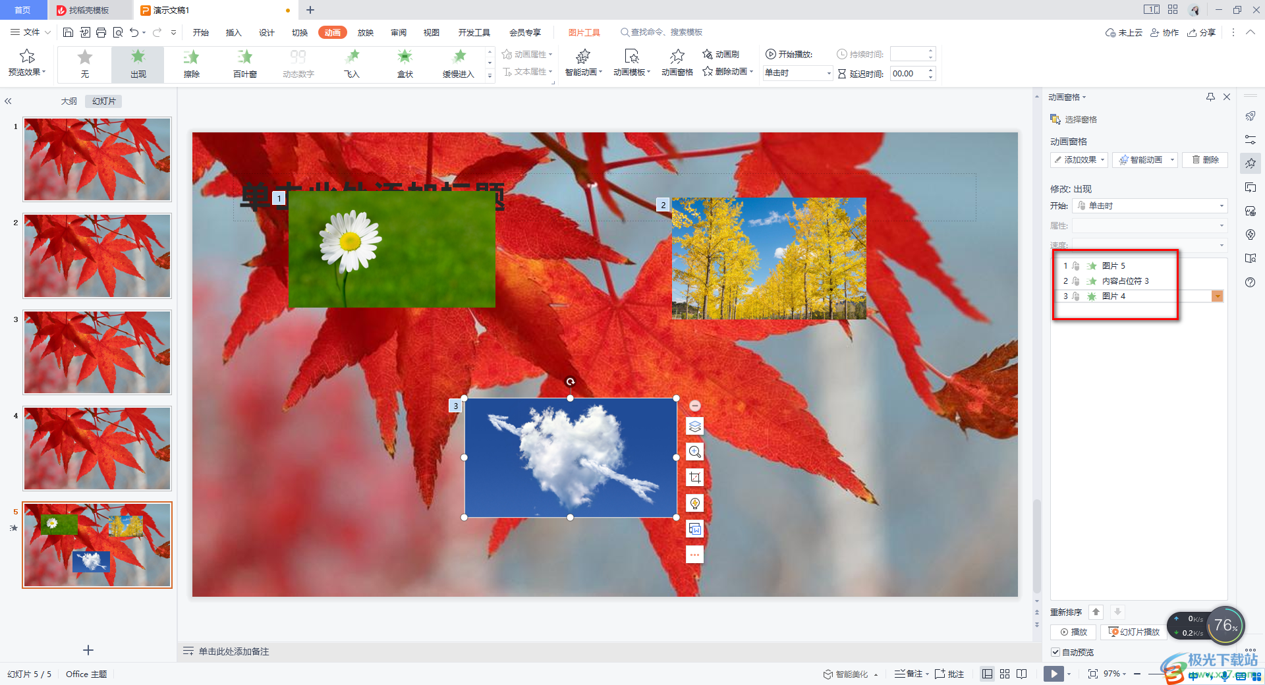Click the minus circle icon beside picture
Viewport: 1265px width, 685px height.
click(x=694, y=406)
